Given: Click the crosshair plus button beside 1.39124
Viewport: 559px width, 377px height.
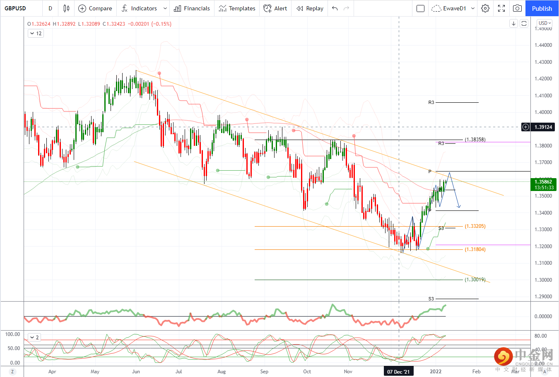Looking at the screenshot, I should point(525,127).
